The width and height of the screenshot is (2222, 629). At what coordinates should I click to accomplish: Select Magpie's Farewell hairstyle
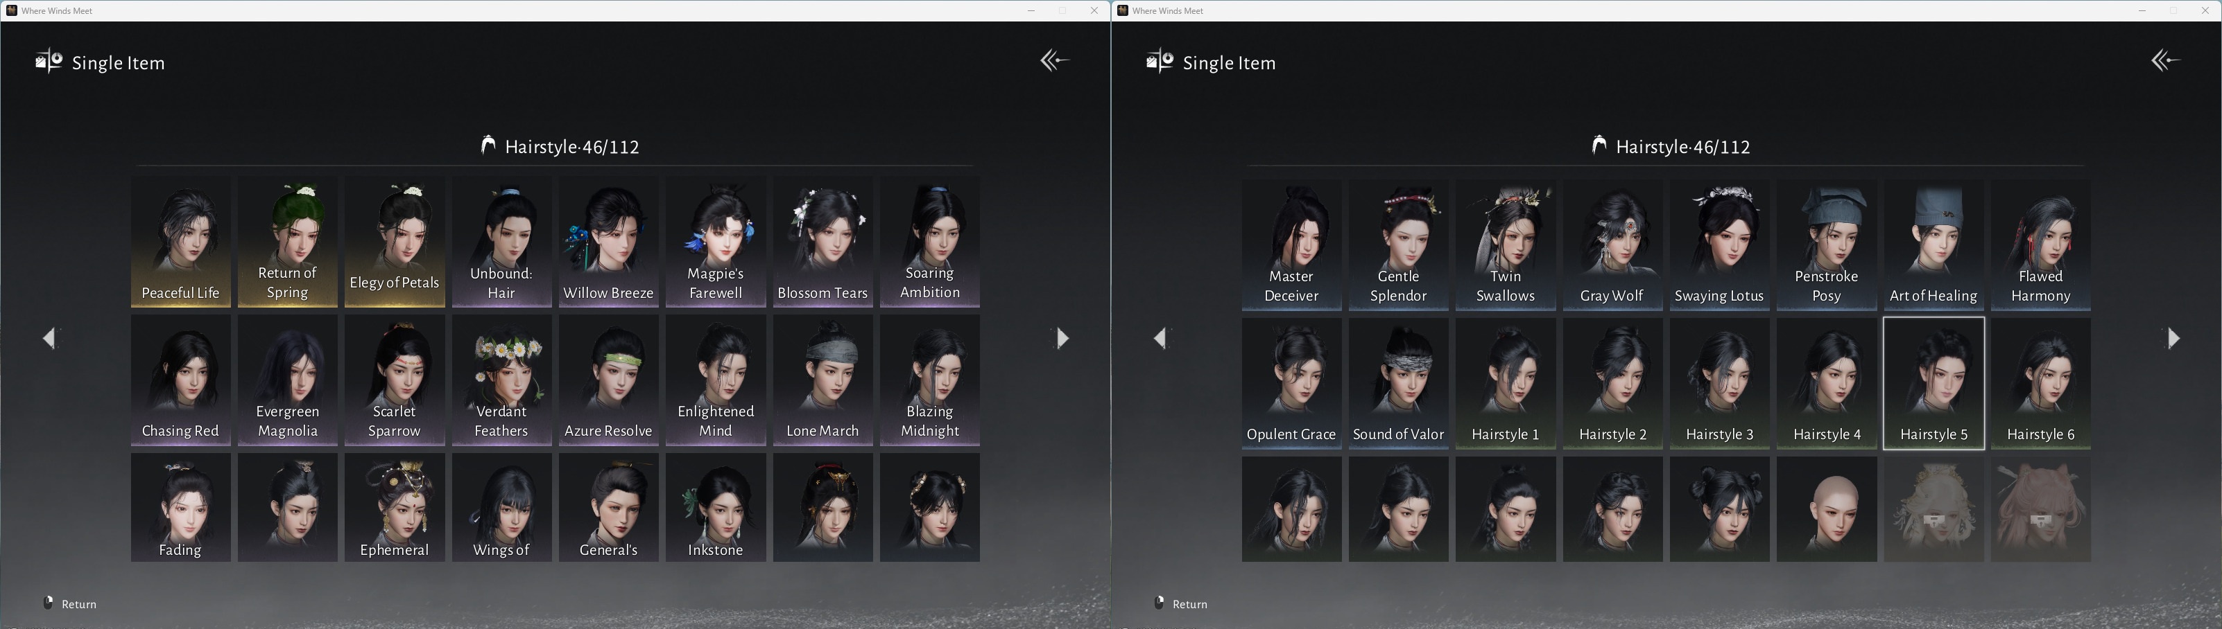(x=715, y=242)
